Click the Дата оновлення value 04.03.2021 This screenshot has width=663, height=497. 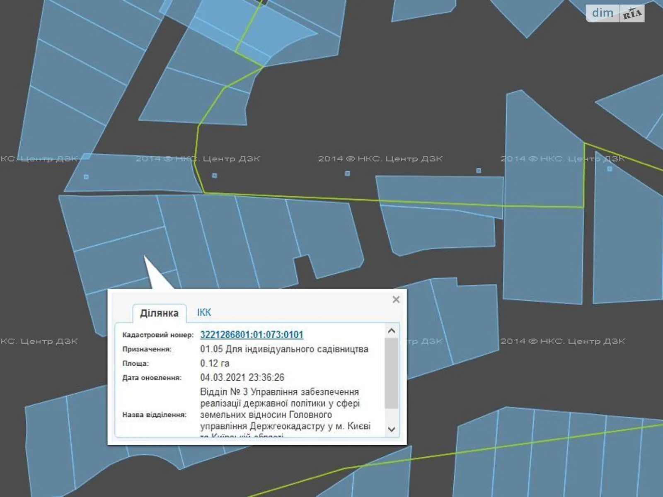242,377
